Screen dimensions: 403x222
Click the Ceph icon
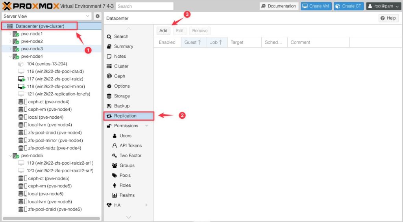point(109,76)
